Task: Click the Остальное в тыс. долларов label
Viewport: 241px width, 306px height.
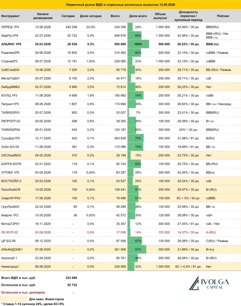Action: 23,292
